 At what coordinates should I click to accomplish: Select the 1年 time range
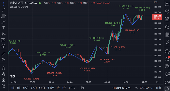tap(58, 88)
